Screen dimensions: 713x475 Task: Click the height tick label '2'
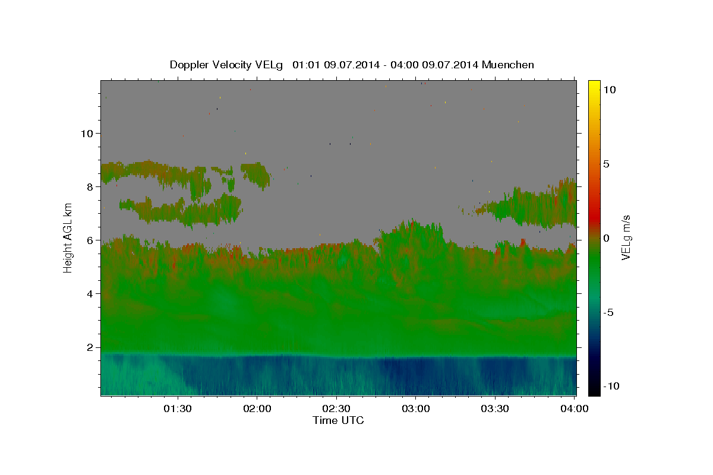(x=90, y=347)
